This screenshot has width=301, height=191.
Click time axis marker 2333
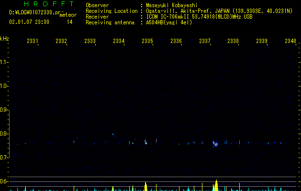(90, 41)
